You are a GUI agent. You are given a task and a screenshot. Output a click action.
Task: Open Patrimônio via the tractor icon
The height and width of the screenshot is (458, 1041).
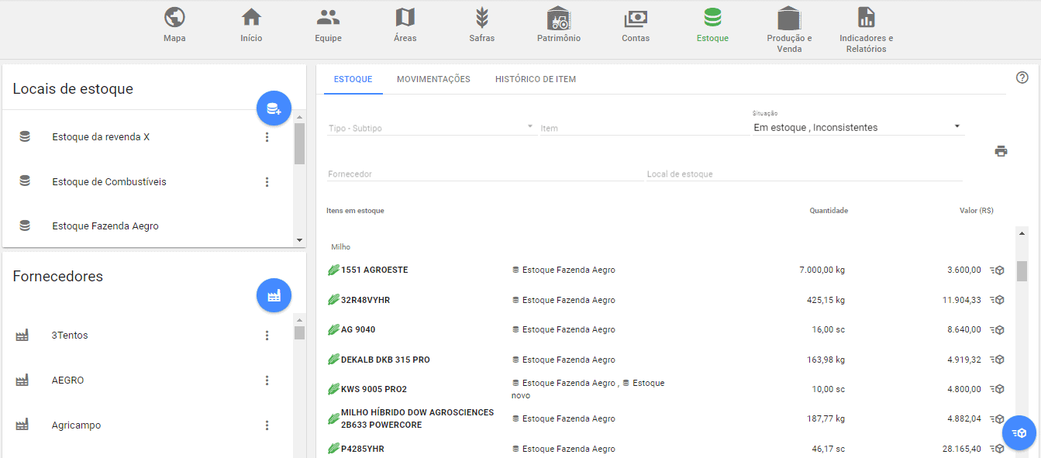(x=558, y=24)
